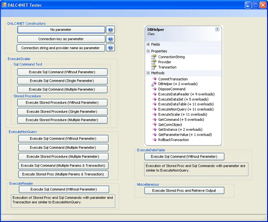
Task: Click the Transaction property icon
Action: point(154,67)
